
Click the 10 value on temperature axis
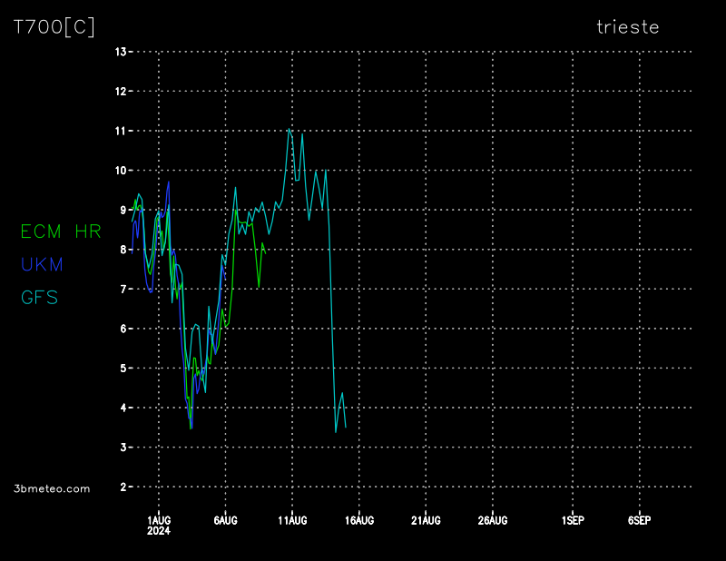120,170
